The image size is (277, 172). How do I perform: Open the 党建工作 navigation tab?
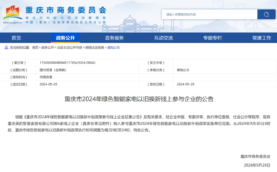click(x=261, y=38)
